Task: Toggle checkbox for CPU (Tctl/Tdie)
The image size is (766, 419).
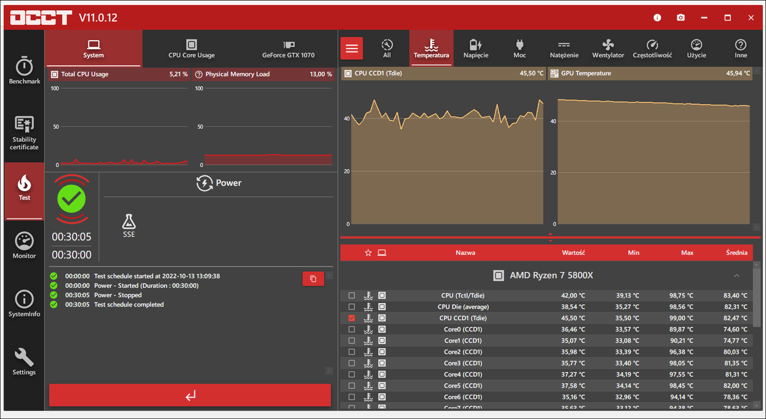Action: tap(352, 296)
